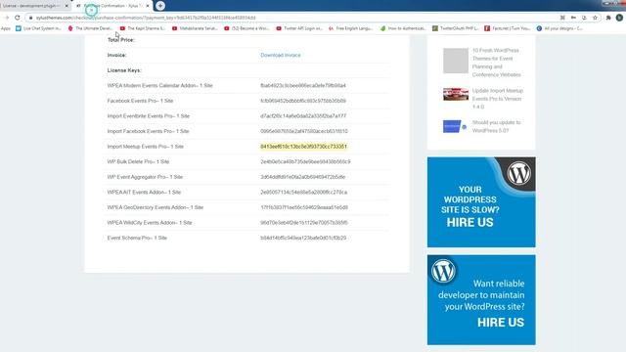Image resolution: width=626 pixels, height=352 pixels.
Task: Open the extensions puzzle icon
Action: click(x=608, y=18)
